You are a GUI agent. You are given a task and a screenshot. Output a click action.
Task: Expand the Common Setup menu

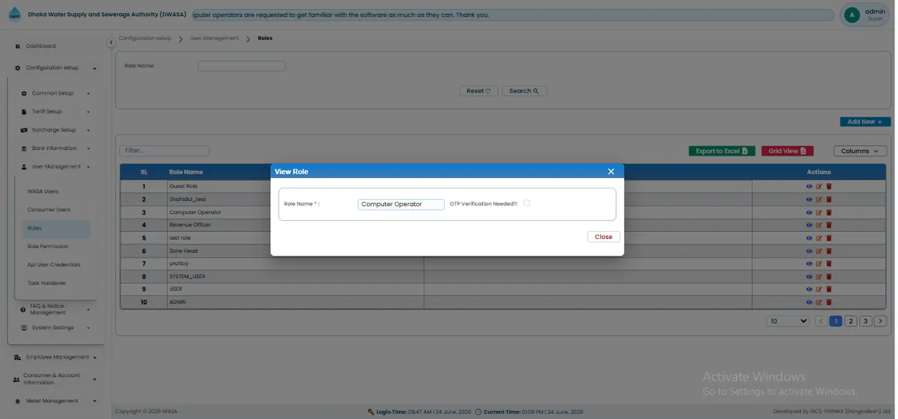[55, 93]
